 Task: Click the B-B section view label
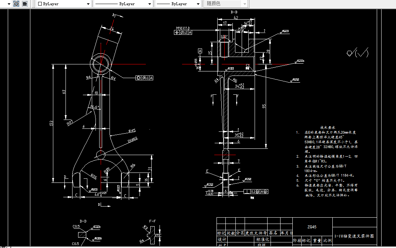click(x=234, y=11)
